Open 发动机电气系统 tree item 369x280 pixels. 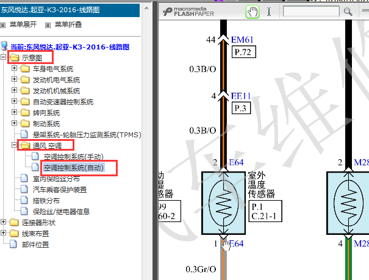tap(56, 80)
